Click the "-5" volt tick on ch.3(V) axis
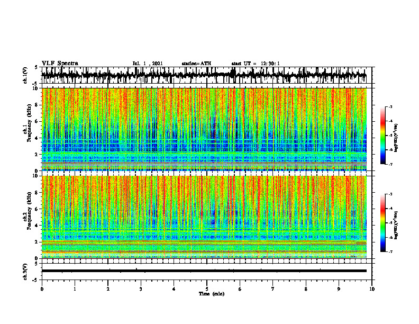The width and height of the screenshot is (419, 324). [x=35, y=280]
